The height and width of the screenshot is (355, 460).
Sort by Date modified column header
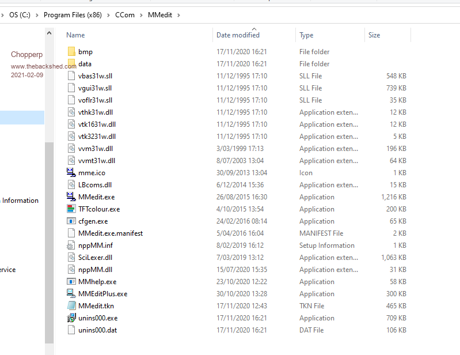tap(238, 35)
